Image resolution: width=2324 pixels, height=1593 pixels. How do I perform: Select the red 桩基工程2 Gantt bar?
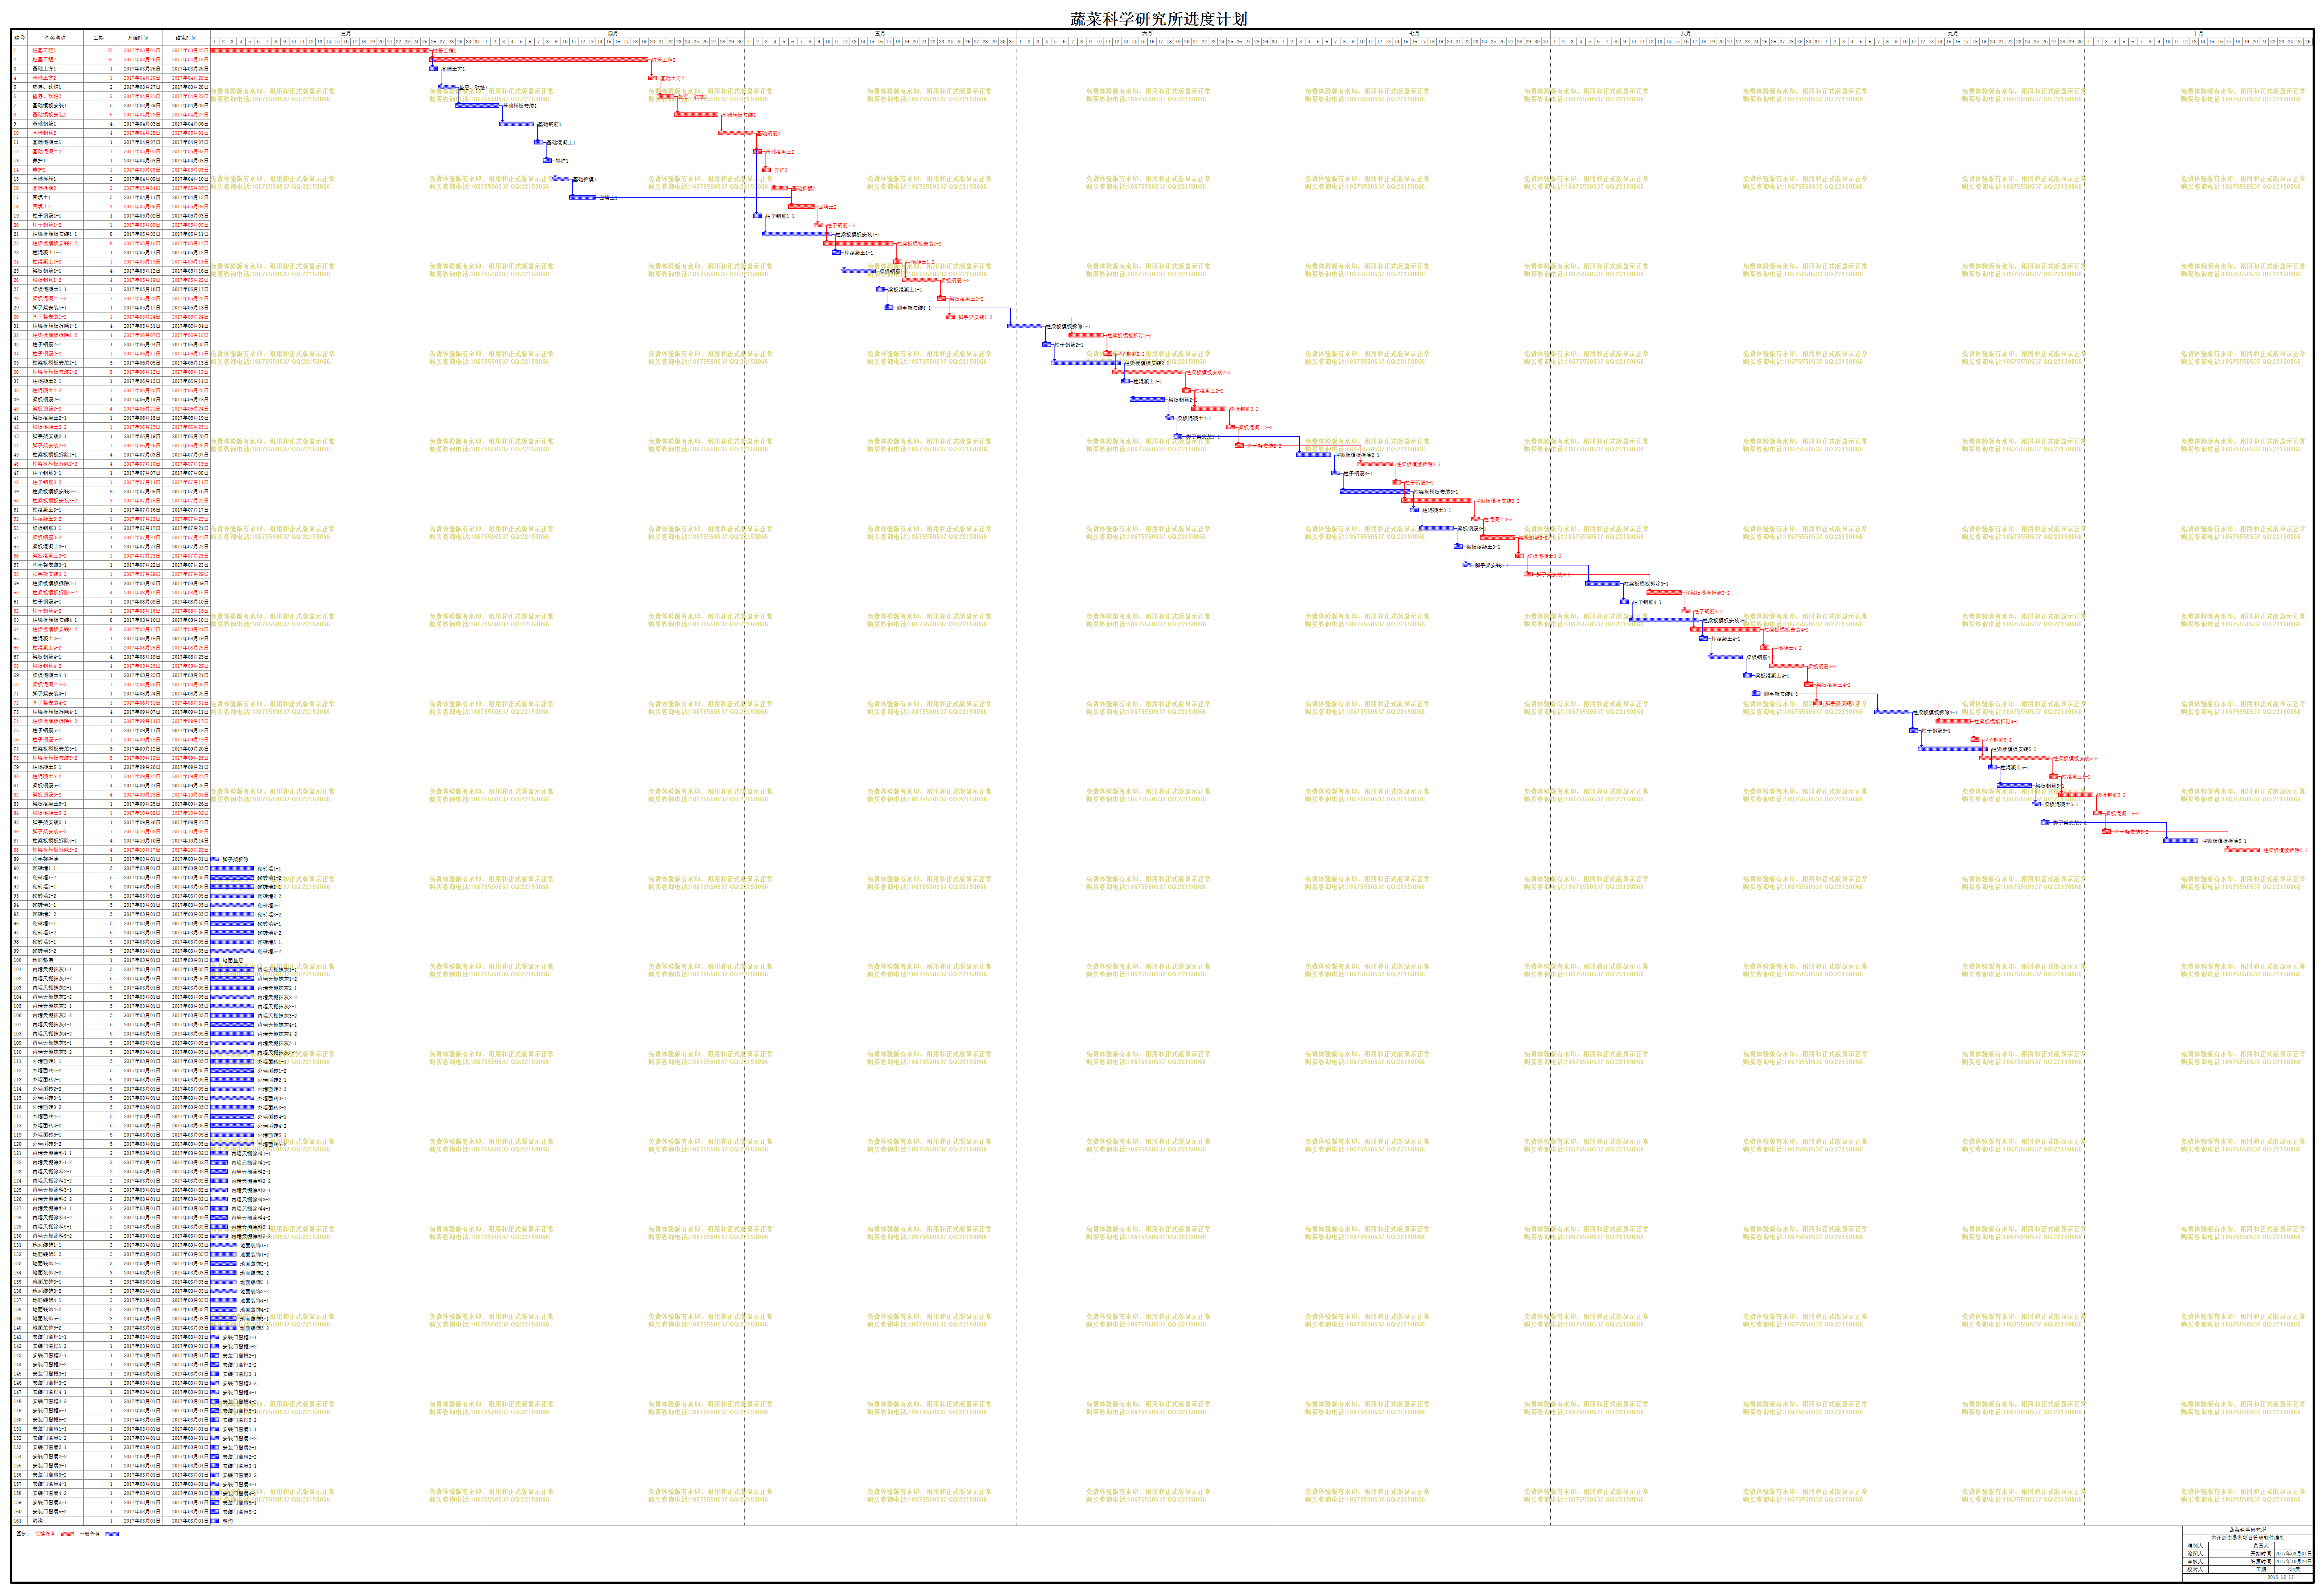[x=539, y=60]
